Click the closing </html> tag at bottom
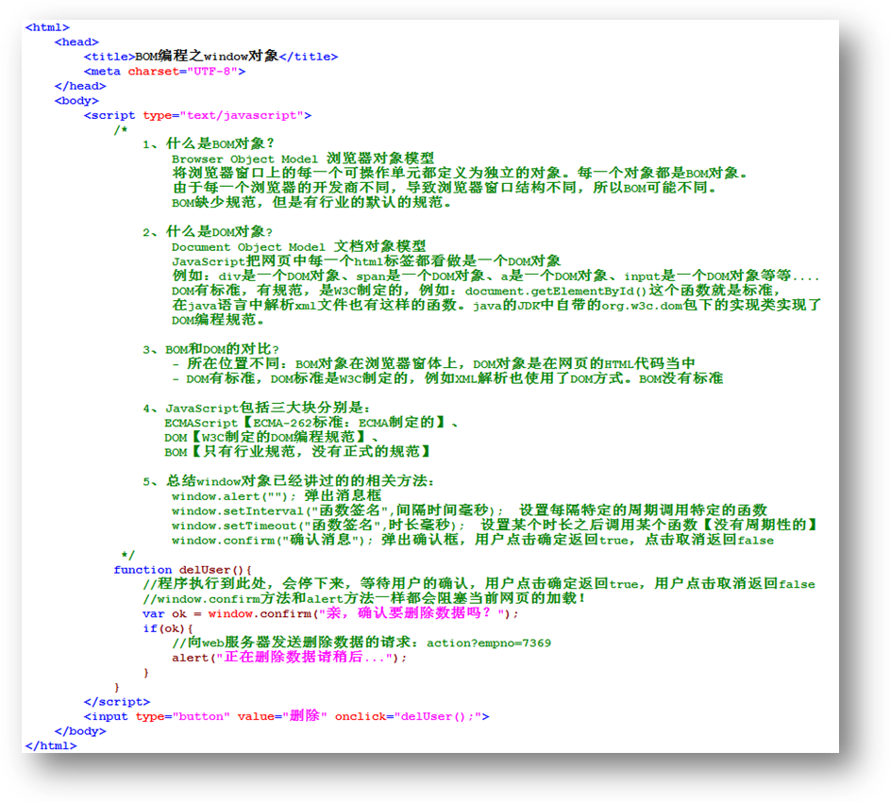890x802 pixels. 50,745
